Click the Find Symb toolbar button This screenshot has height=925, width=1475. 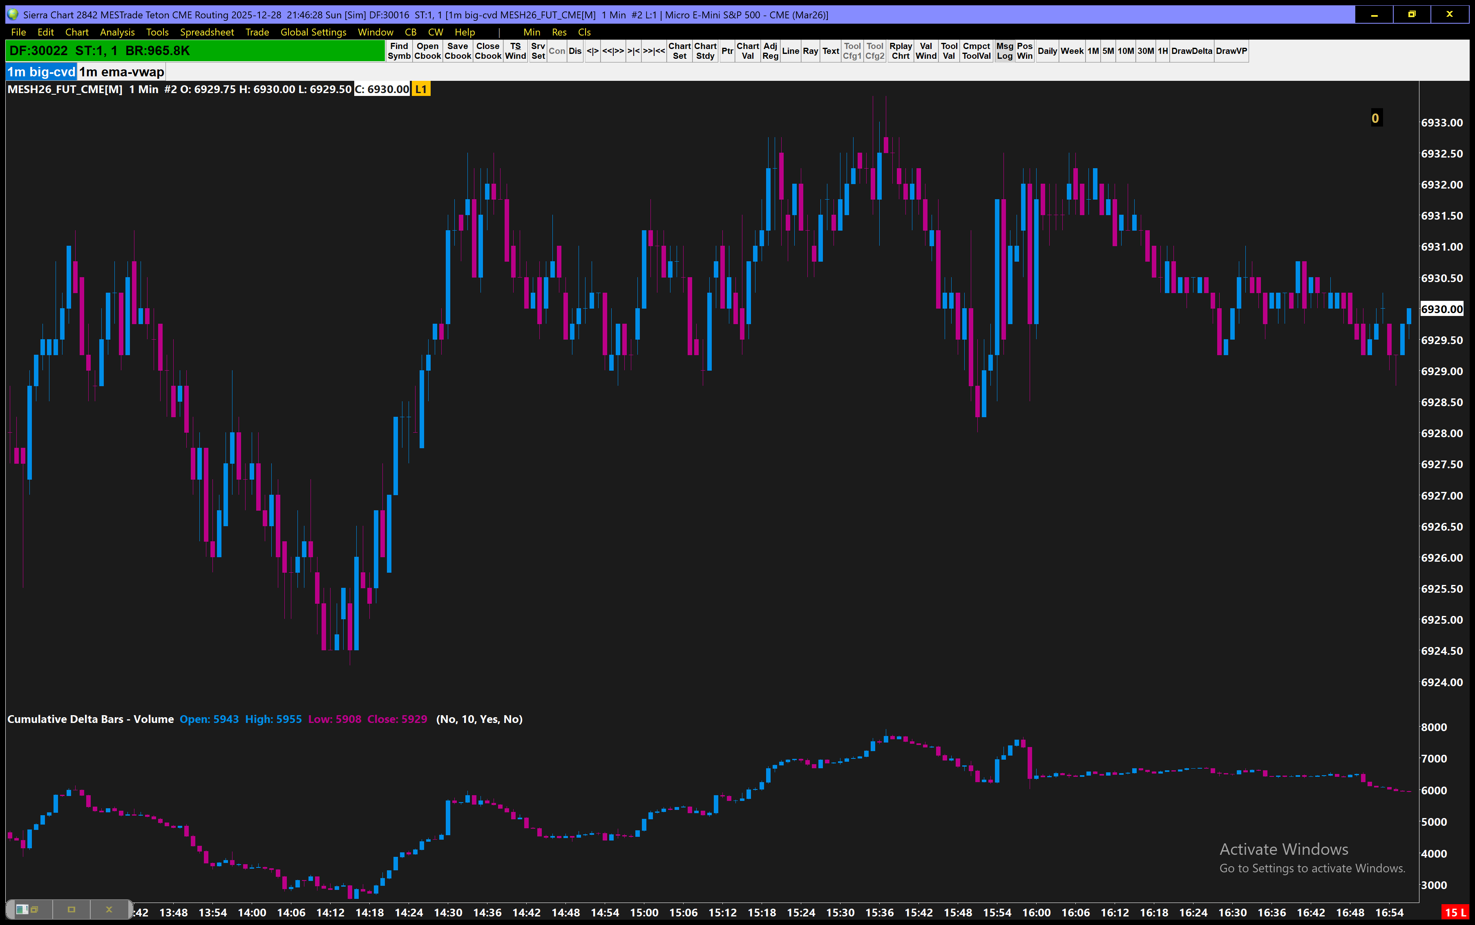(399, 51)
